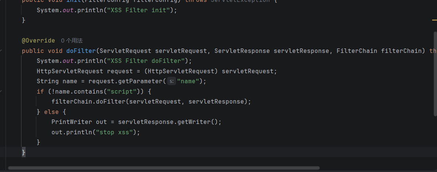
Task: Click the ServletResponse parameter type in doFilter
Action: click(x=242, y=51)
